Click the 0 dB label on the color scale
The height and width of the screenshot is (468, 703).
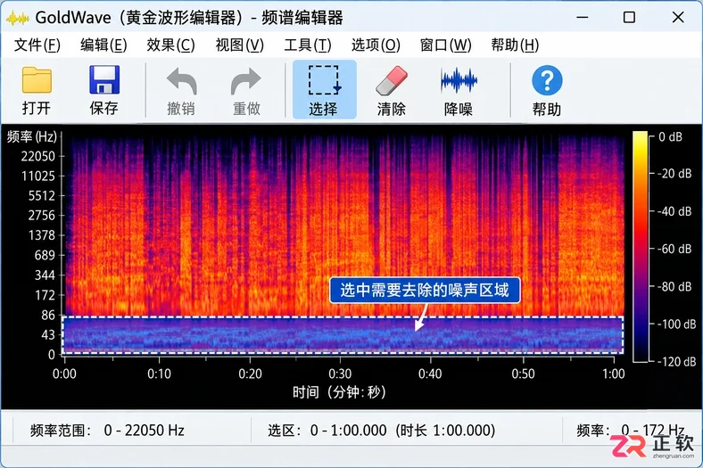click(x=670, y=136)
